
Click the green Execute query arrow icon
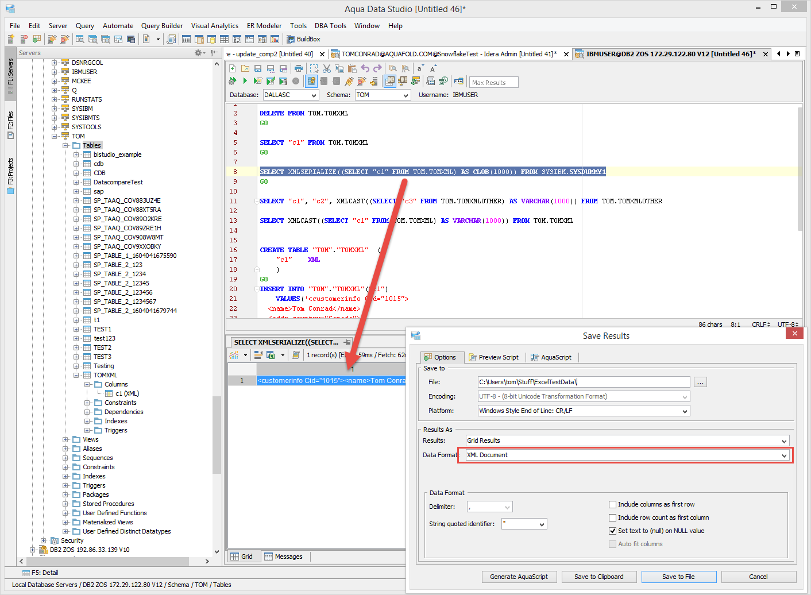coord(245,82)
